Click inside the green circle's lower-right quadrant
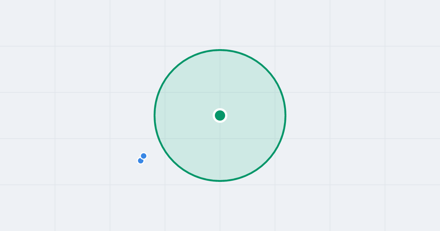Viewport: 440px width, 231px height. [x=249, y=145]
